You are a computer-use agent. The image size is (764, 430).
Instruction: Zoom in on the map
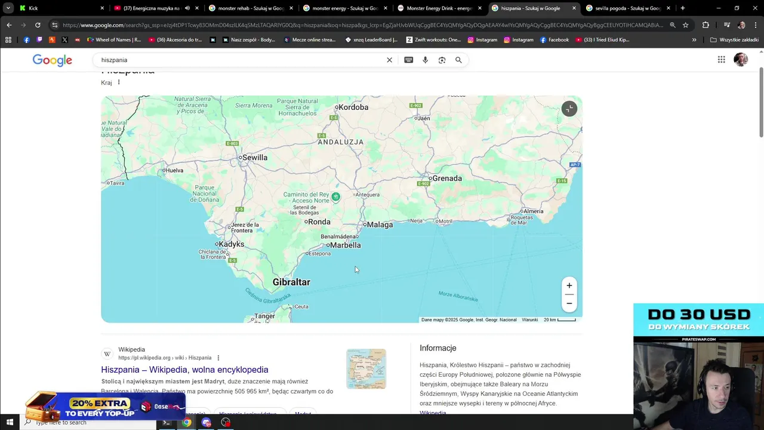pos(569,285)
